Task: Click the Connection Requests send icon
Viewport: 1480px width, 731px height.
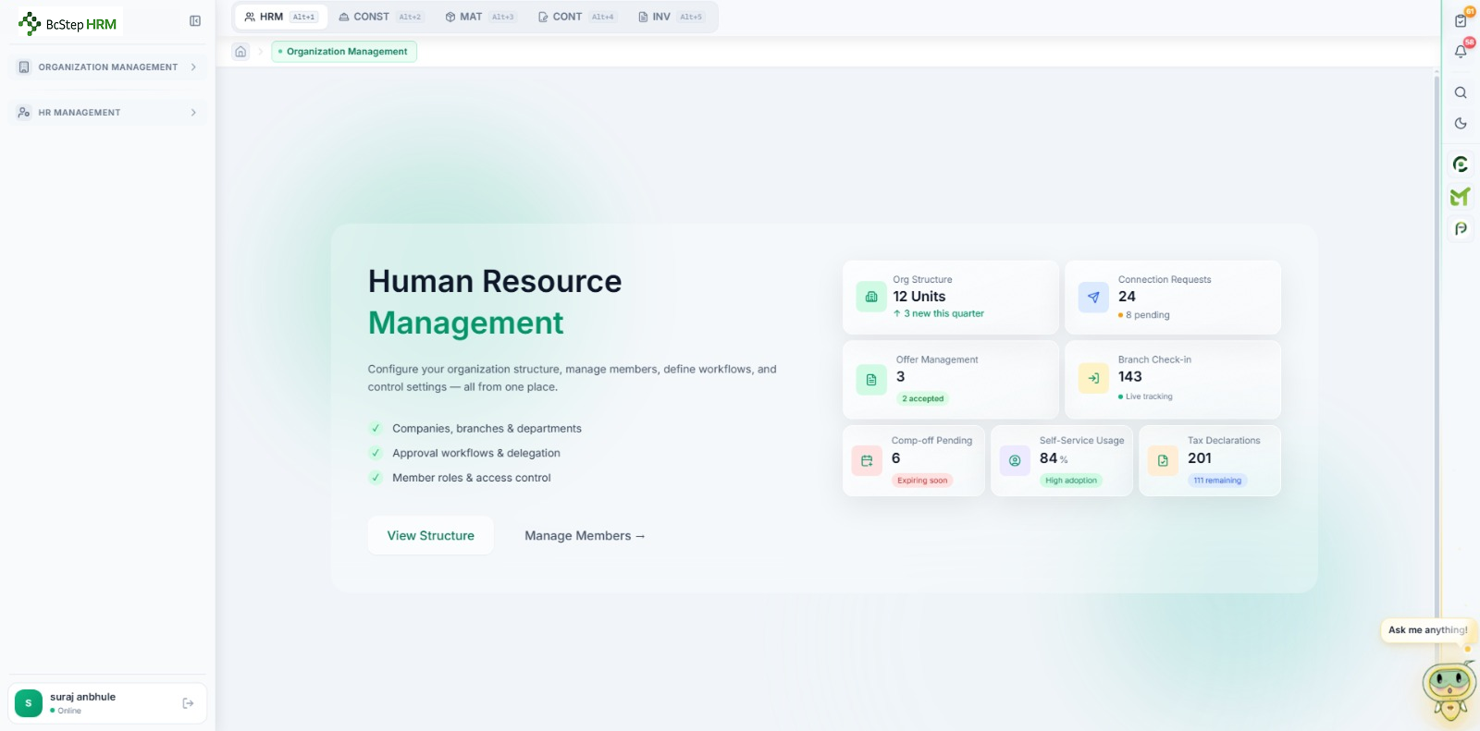Action: point(1093,298)
